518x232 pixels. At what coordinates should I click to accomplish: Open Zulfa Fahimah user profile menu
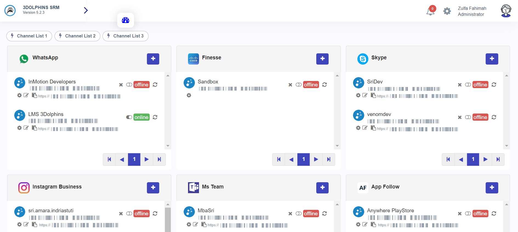click(506, 11)
